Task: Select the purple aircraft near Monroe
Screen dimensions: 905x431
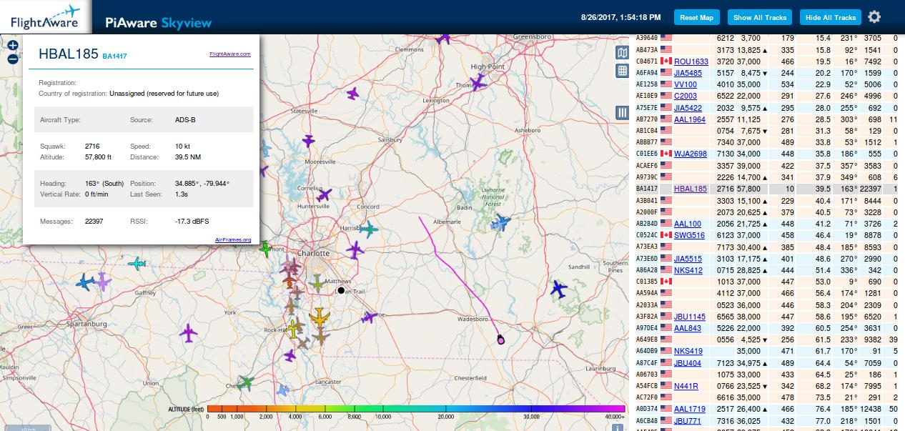Action: tap(369, 317)
